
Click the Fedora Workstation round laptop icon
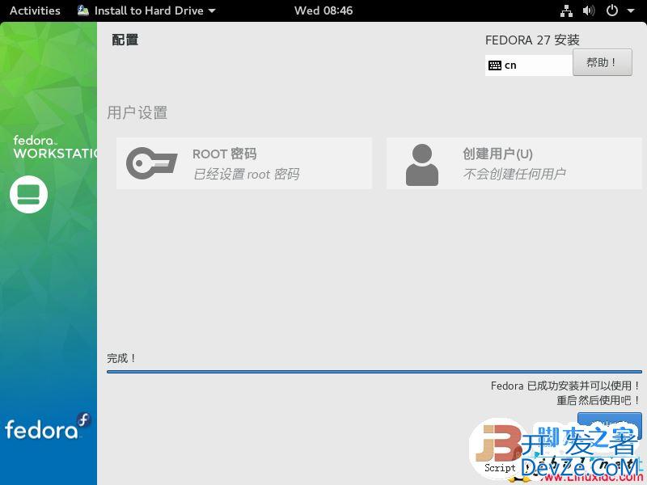tap(28, 194)
